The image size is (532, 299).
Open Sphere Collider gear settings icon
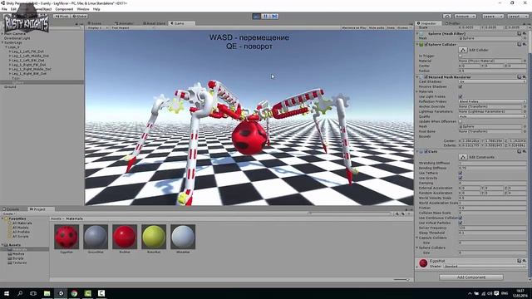pyautogui.click(x=525, y=44)
